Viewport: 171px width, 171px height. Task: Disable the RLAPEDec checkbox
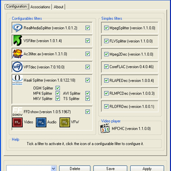(106, 80)
